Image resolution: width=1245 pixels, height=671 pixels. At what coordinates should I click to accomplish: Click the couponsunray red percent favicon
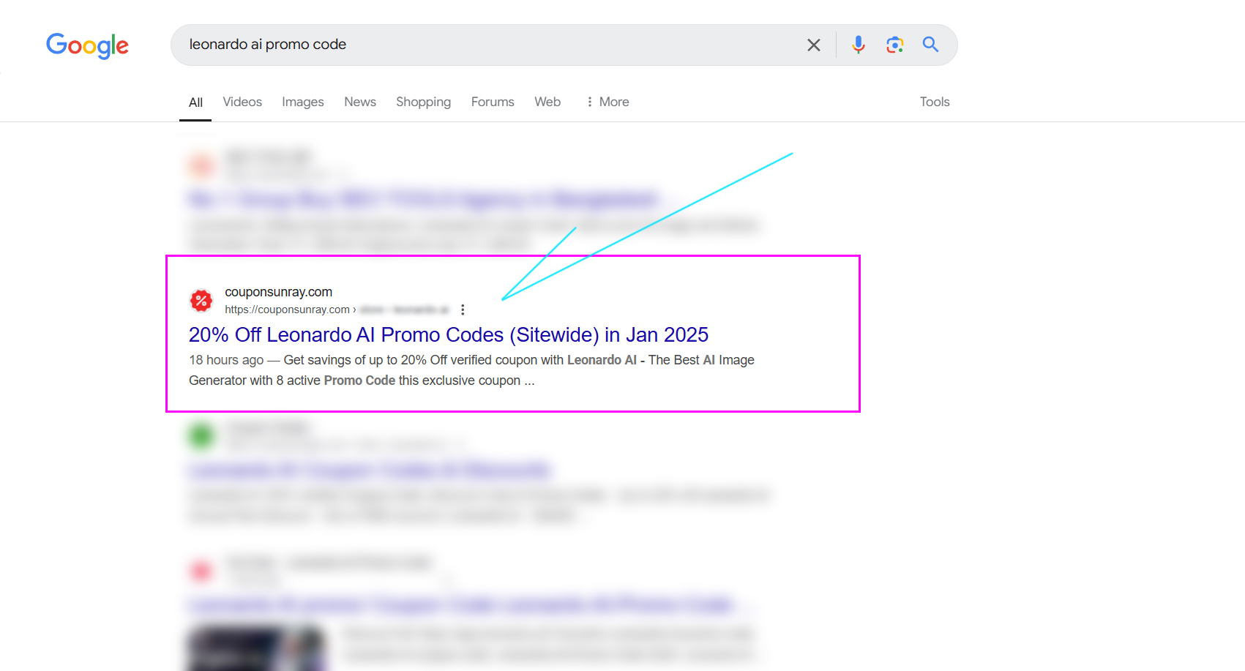click(201, 300)
